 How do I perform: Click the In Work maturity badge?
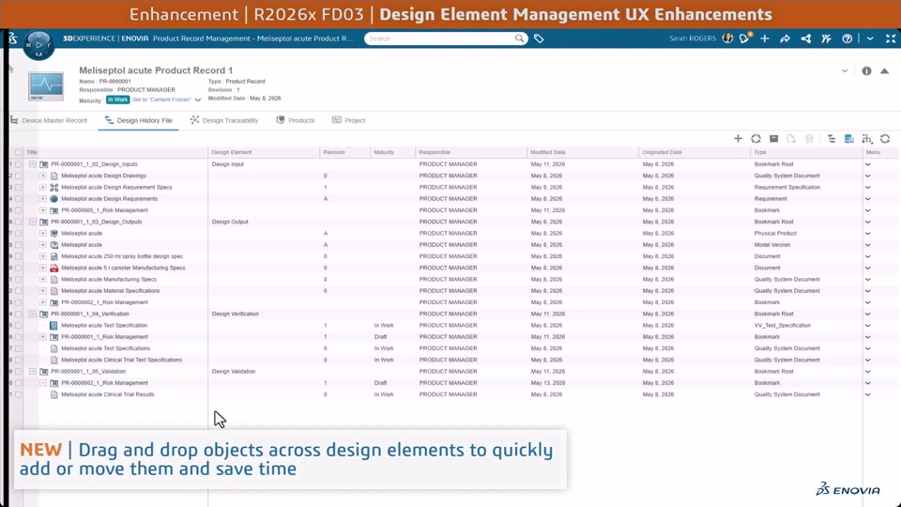click(118, 100)
